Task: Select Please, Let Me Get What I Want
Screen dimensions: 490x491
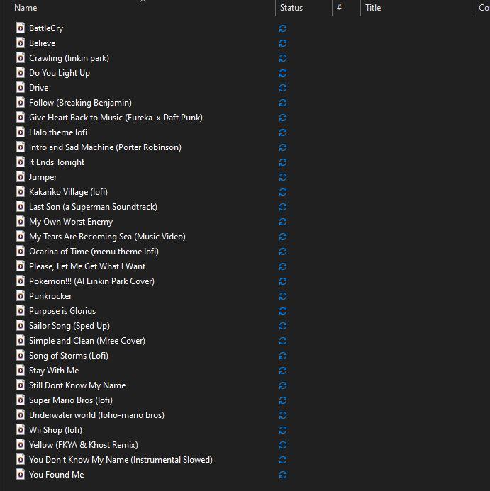Action: [x=87, y=266]
